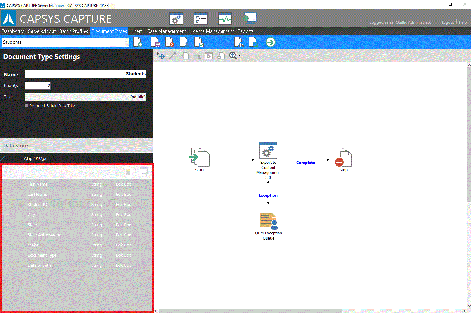Click the logout link
This screenshot has height=313, width=471.
click(x=448, y=22)
